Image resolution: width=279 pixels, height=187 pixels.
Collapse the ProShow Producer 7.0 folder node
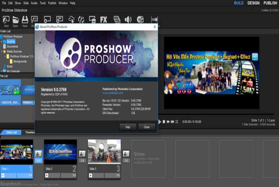[x=5, y=56]
